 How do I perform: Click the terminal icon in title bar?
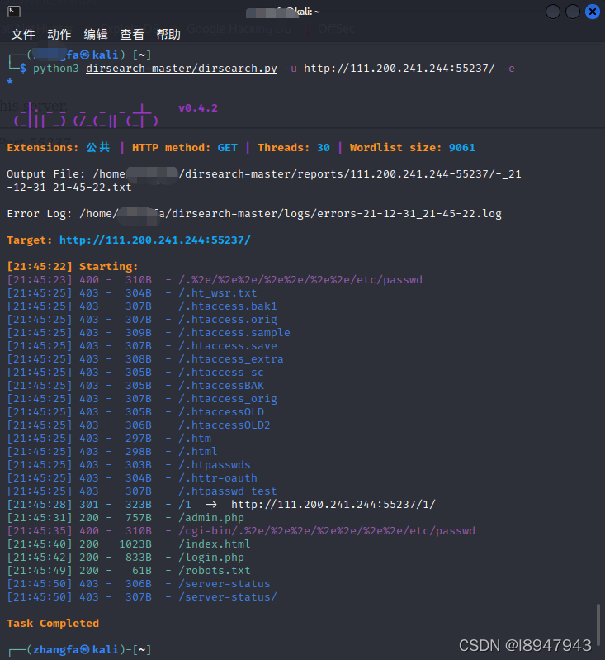click(x=14, y=12)
